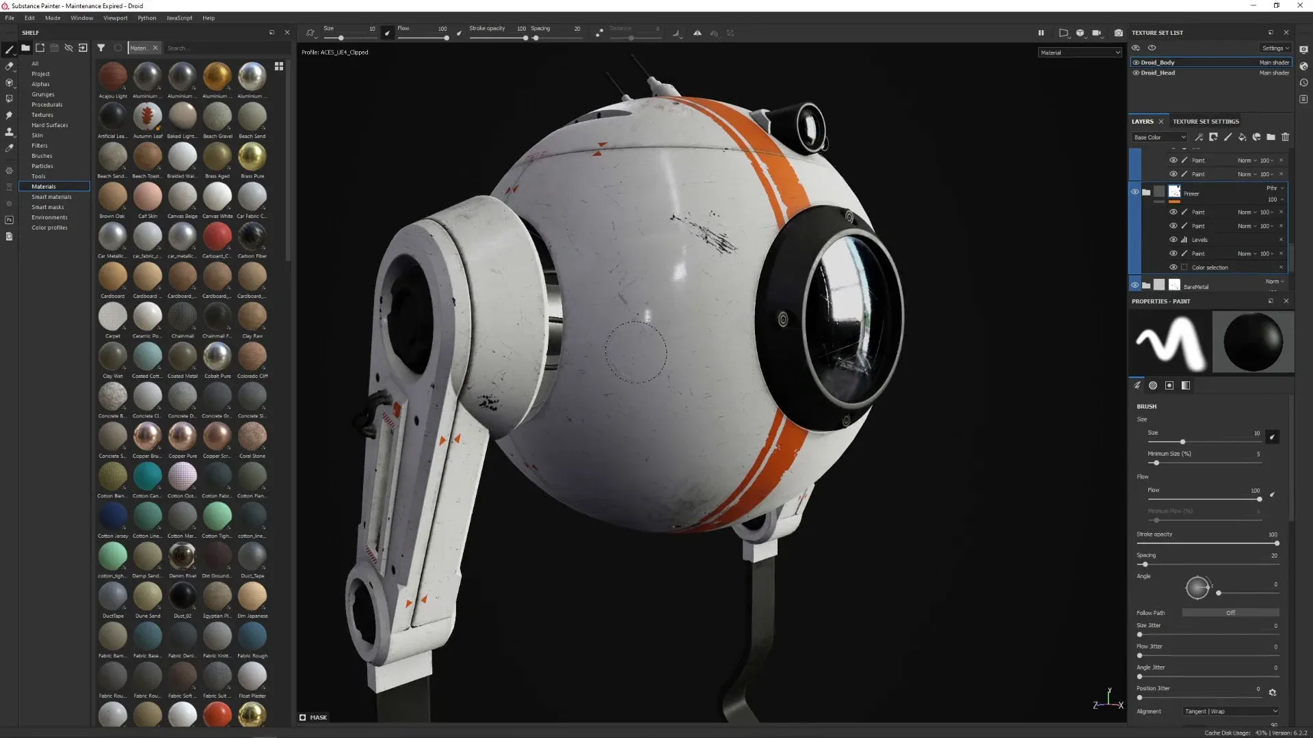Toggle Droid_Head texture set visibility
1313x738 pixels.
coord(1136,72)
